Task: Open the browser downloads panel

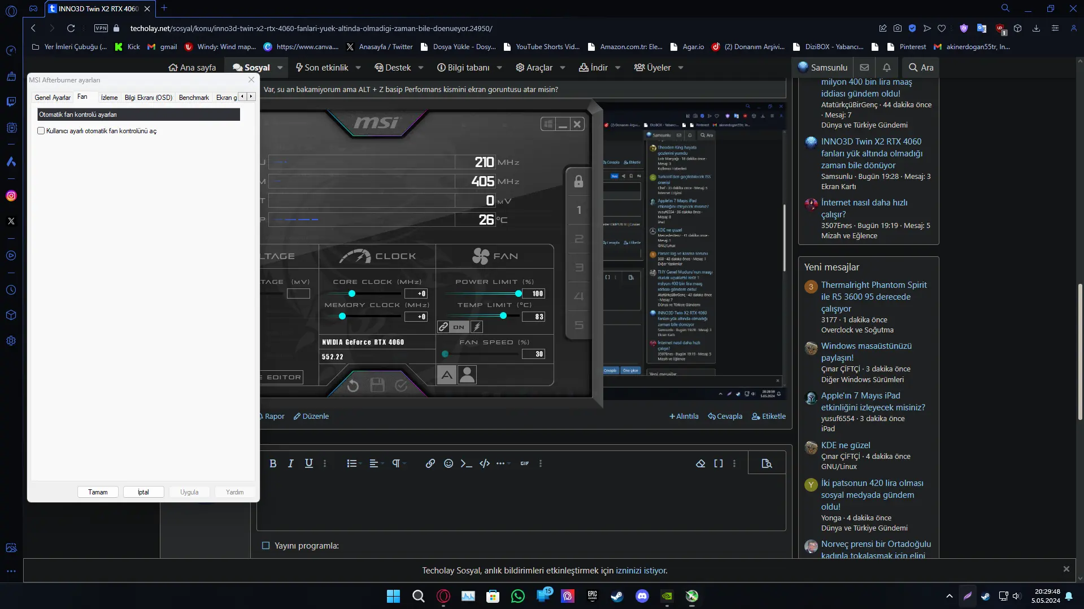Action: tap(1036, 28)
